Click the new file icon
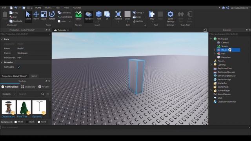 pyautogui.click(x=11, y=8)
